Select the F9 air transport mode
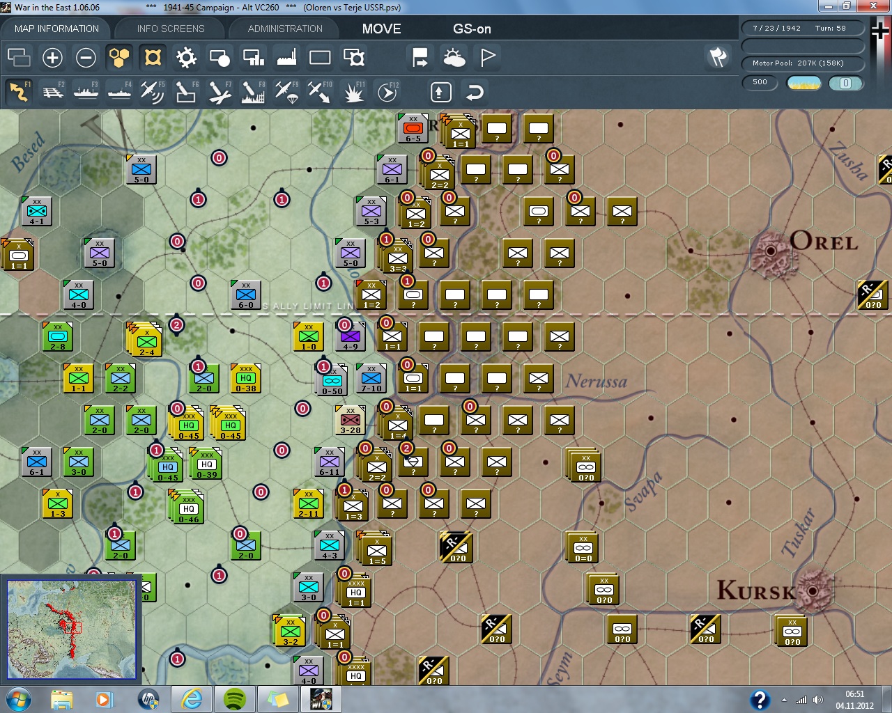 (286, 91)
